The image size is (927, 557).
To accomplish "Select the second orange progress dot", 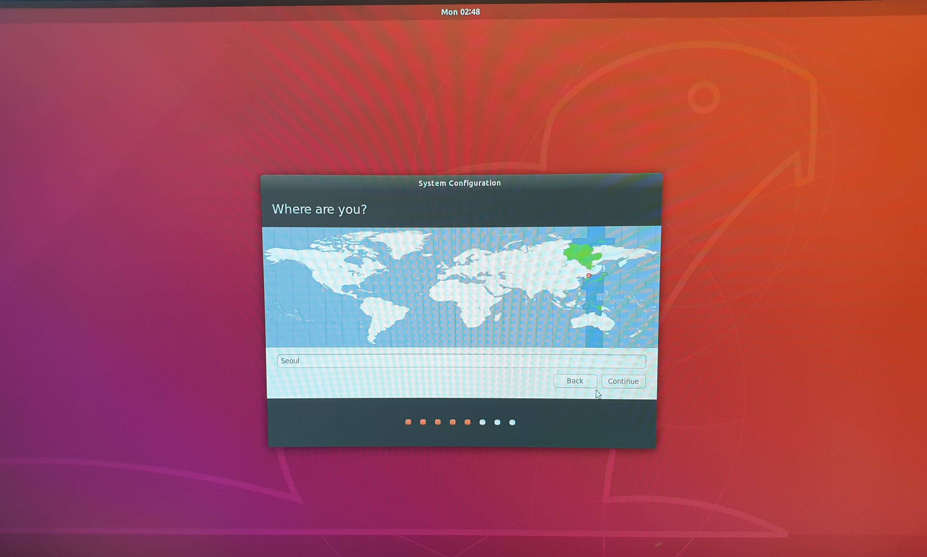I will [x=423, y=422].
